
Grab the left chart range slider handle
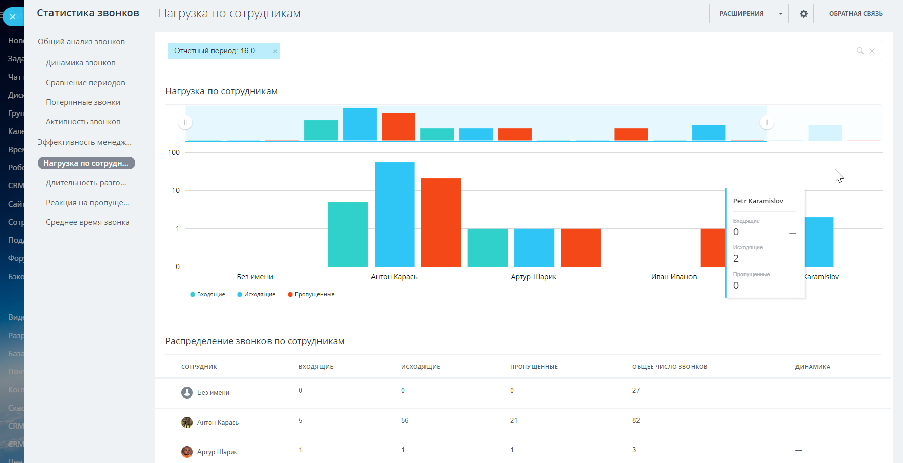tap(185, 122)
